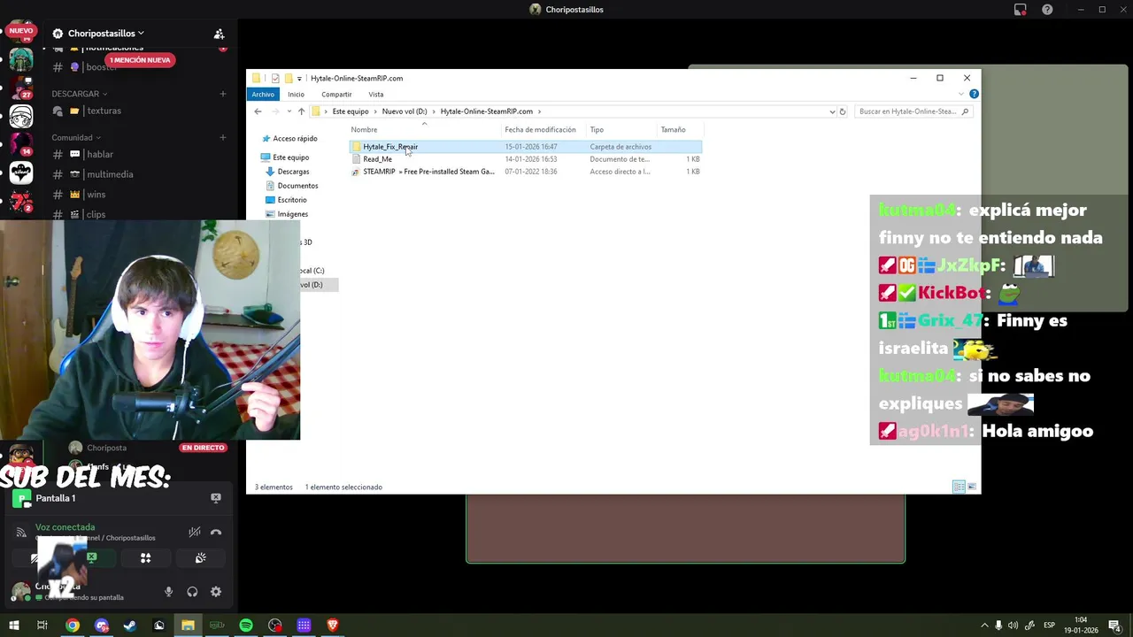This screenshot has width=1133, height=637.
Task: Switch to the Vista ribbon tab
Action: click(x=376, y=94)
